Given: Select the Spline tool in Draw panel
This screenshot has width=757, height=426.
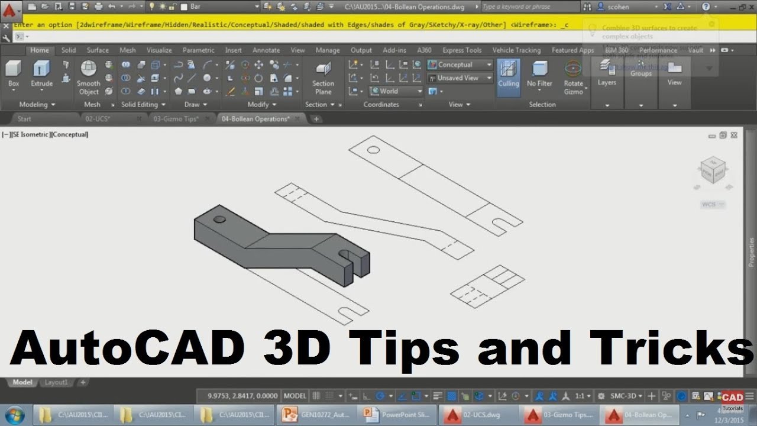Looking at the screenshot, I should tap(179, 78).
